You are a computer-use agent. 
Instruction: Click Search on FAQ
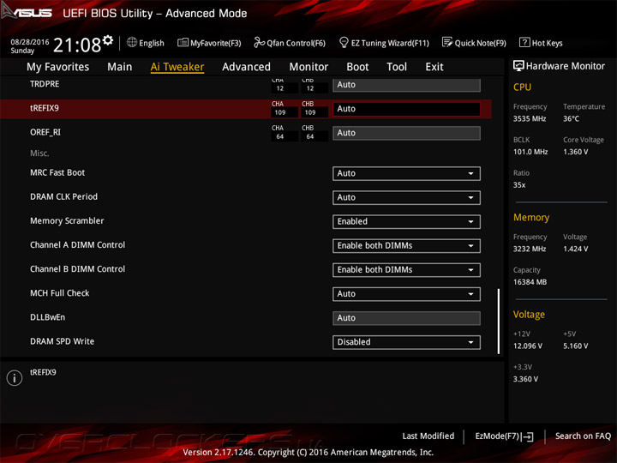[584, 436]
